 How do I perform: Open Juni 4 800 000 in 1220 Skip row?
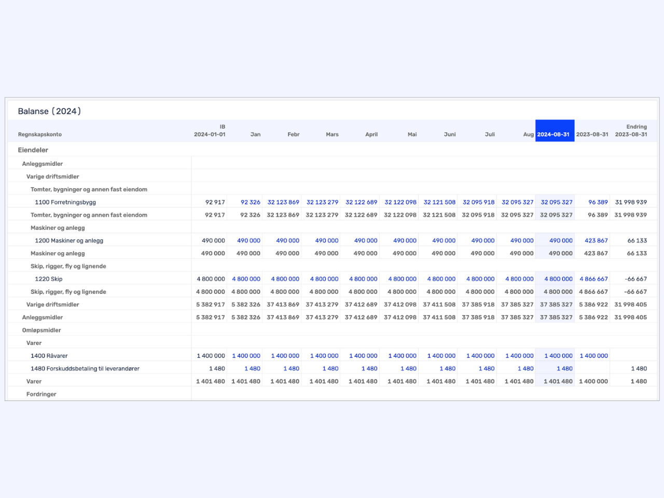(441, 279)
